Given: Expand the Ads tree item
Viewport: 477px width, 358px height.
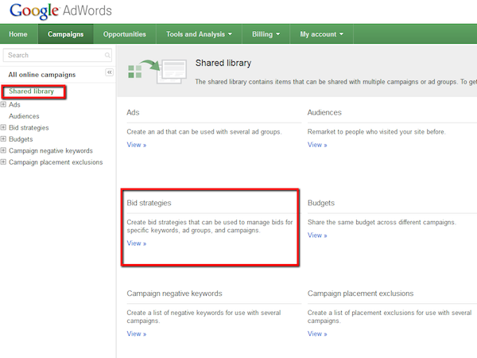Looking at the screenshot, I should 3,104.
